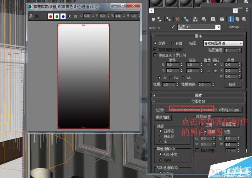This screenshot has height=178, width=252.
Task: Click the Bitmap type button
Action: tap(234, 27)
